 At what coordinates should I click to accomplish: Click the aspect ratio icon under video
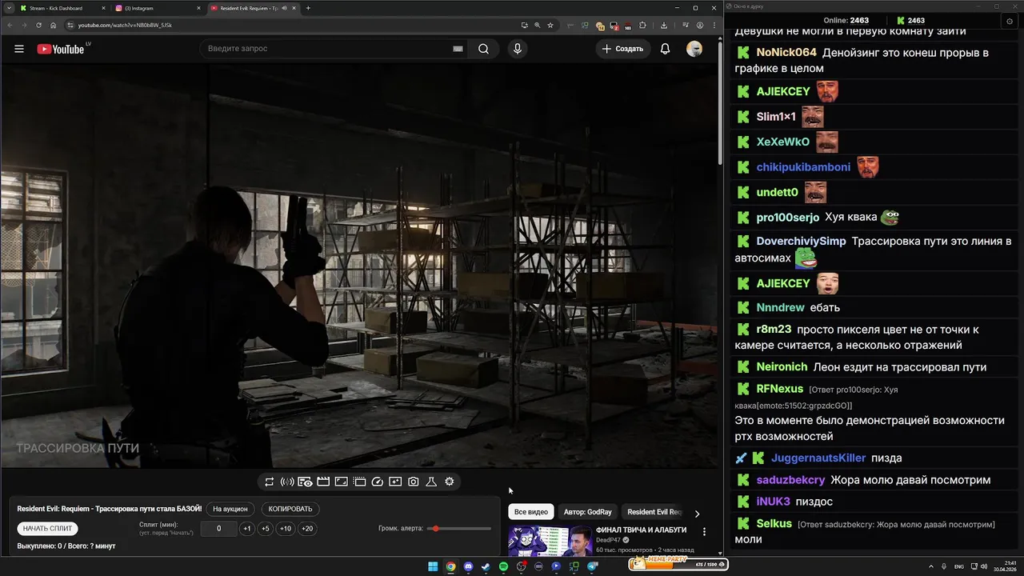(x=341, y=482)
